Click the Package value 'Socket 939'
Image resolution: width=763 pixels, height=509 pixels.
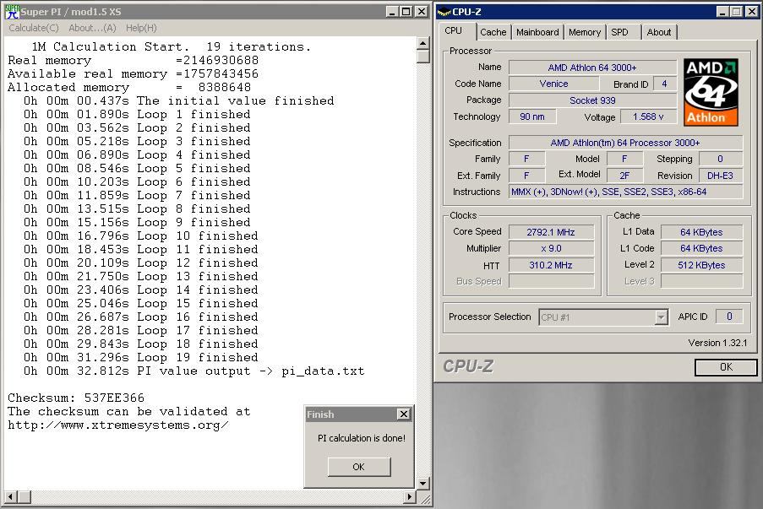[x=592, y=100]
